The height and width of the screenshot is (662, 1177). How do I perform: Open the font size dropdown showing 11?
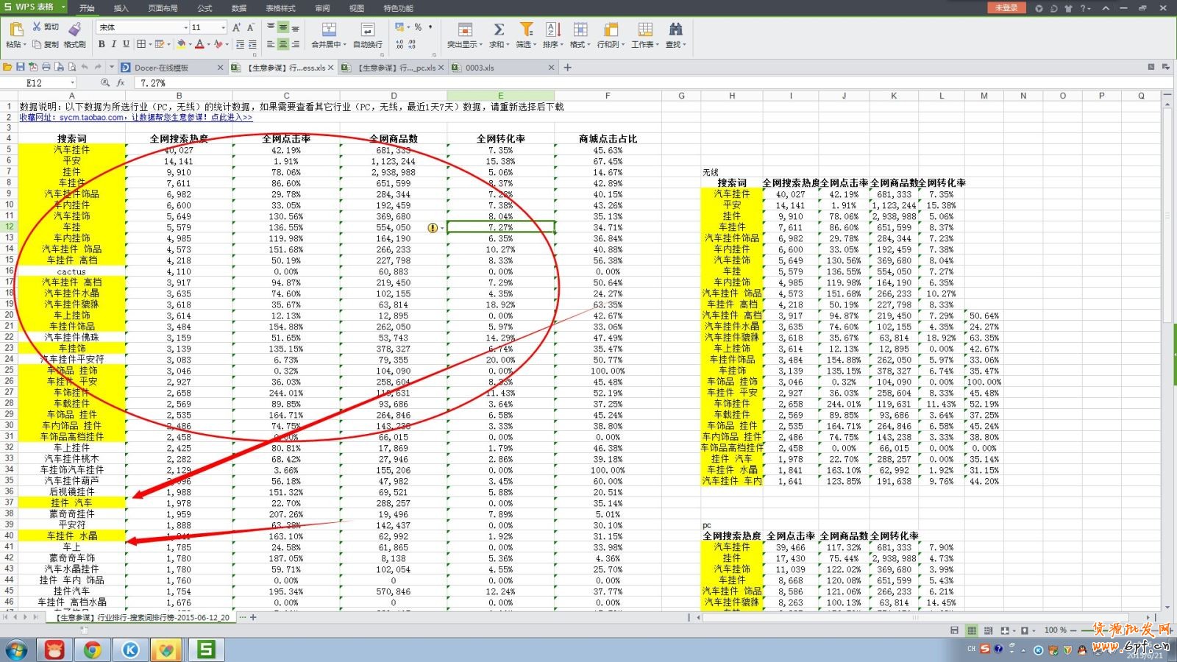pos(223,27)
